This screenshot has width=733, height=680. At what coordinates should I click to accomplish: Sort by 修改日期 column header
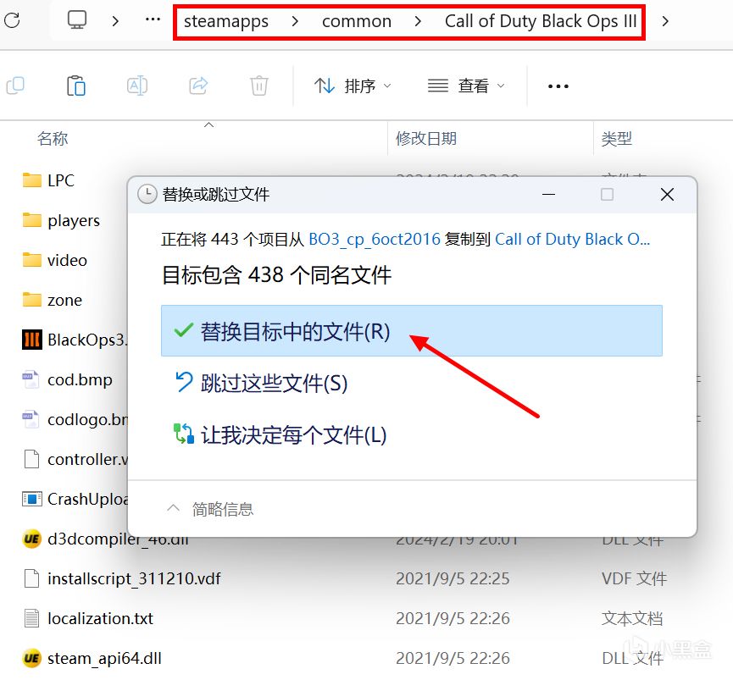point(426,139)
